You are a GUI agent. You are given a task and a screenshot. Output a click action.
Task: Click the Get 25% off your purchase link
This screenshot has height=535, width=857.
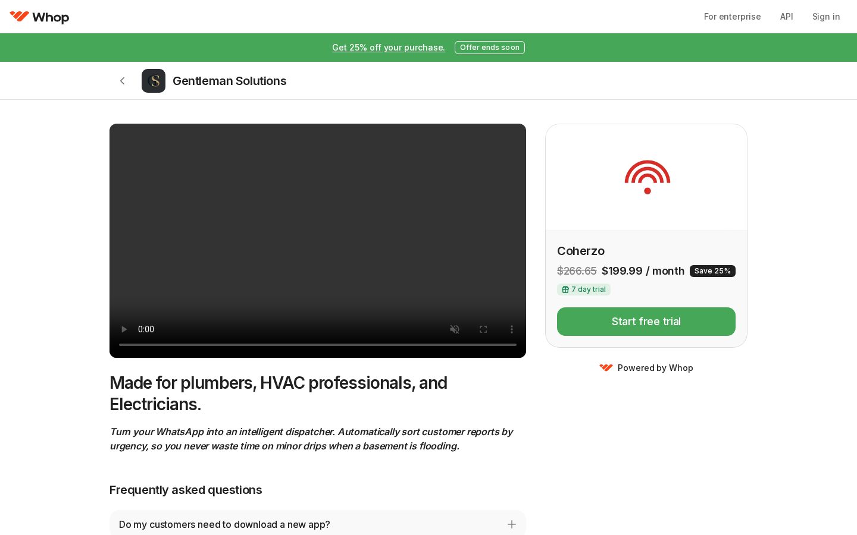click(389, 48)
